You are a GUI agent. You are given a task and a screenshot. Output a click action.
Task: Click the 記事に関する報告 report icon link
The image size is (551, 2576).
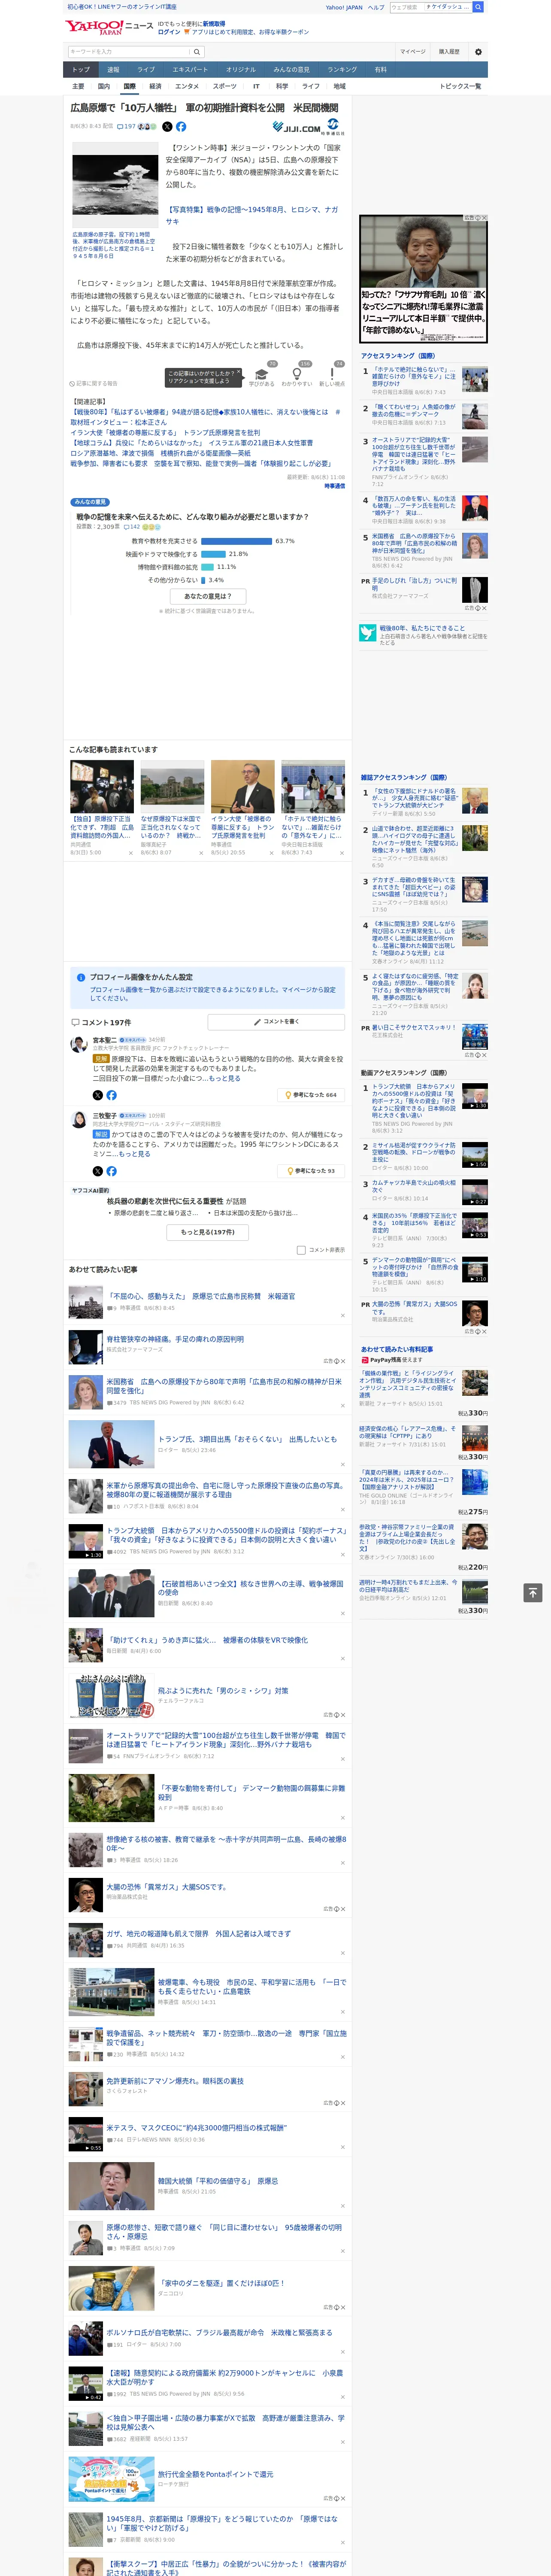point(94,383)
